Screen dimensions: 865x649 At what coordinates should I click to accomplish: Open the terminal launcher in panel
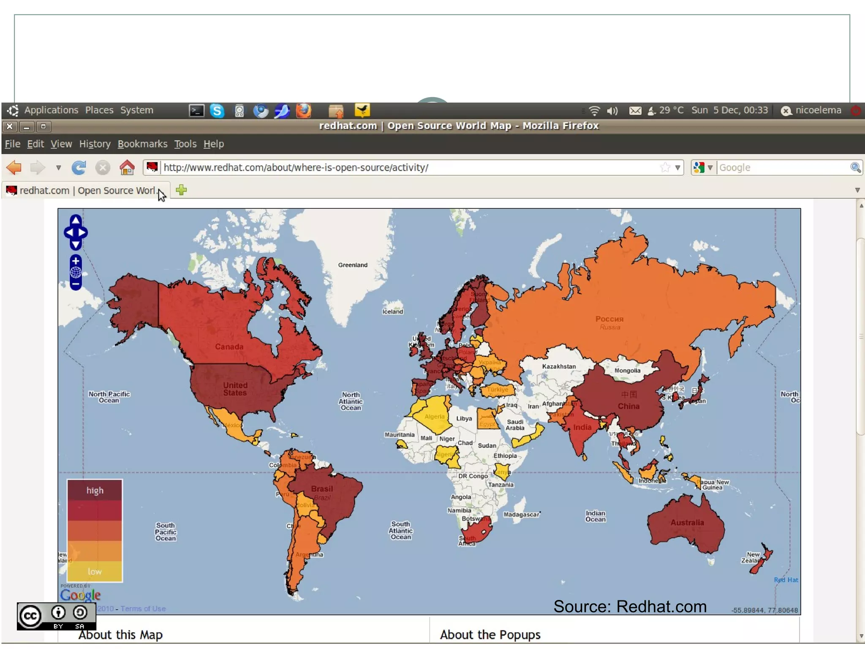[x=196, y=111]
